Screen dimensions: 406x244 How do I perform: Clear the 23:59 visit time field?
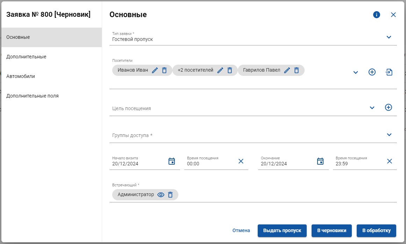point(390,161)
